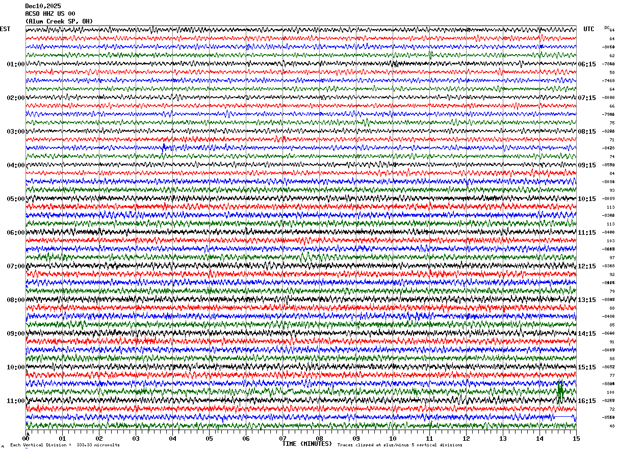Click minute tick label 12 on time axis

[x=467, y=438]
